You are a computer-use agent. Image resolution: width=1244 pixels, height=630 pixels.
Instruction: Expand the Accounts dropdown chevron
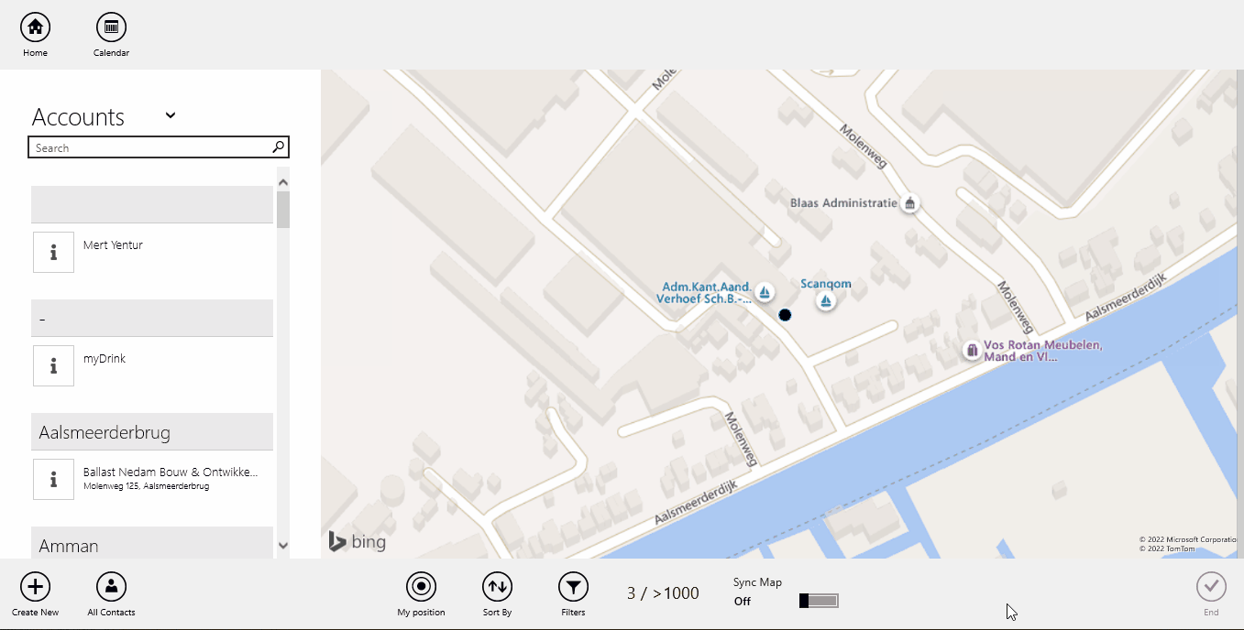[171, 115]
